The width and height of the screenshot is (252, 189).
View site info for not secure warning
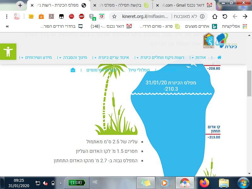pos(202,16)
